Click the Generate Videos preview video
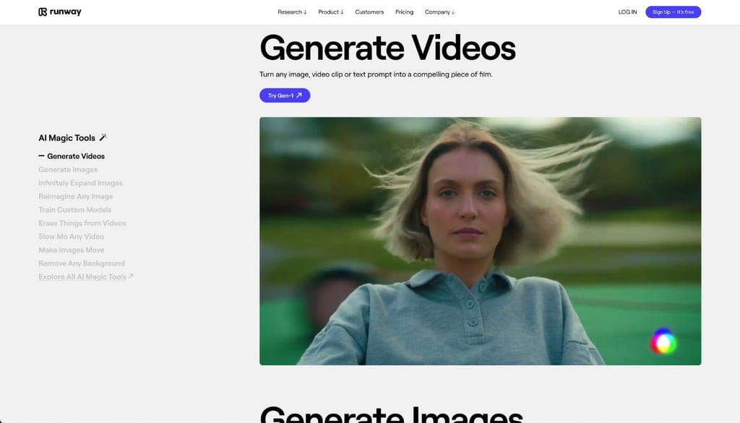The width and height of the screenshot is (740, 423). click(480, 241)
